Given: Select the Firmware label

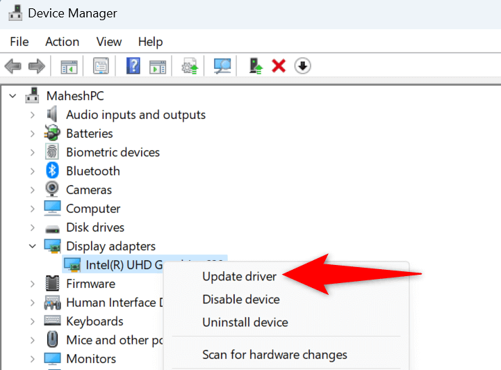Looking at the screenshot, I should click(x=91, y=284).
